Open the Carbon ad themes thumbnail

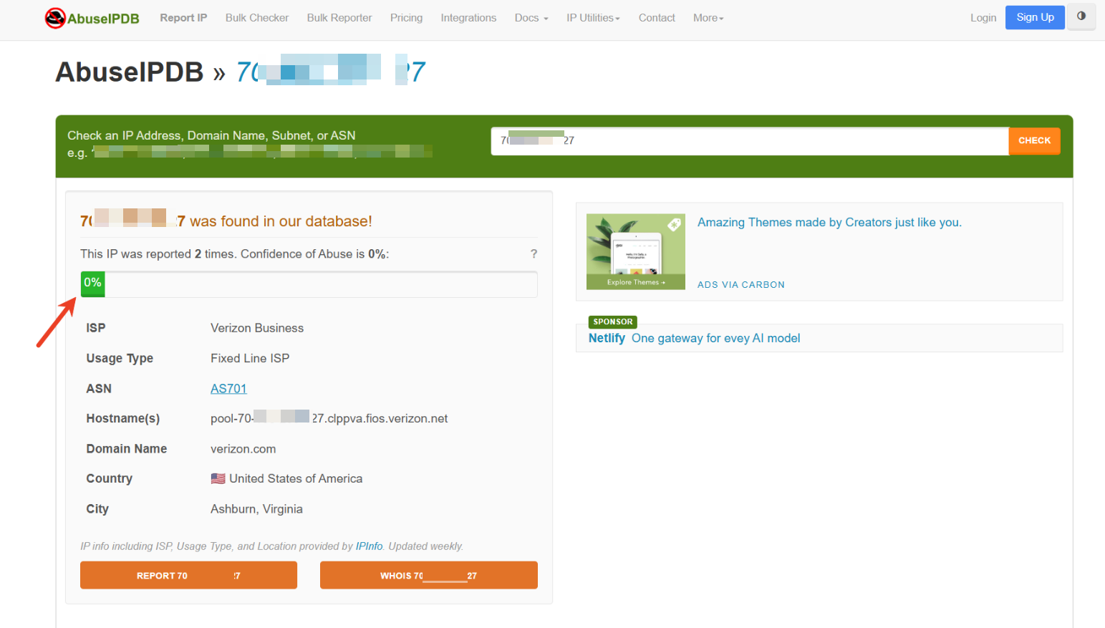coord(636,251)
